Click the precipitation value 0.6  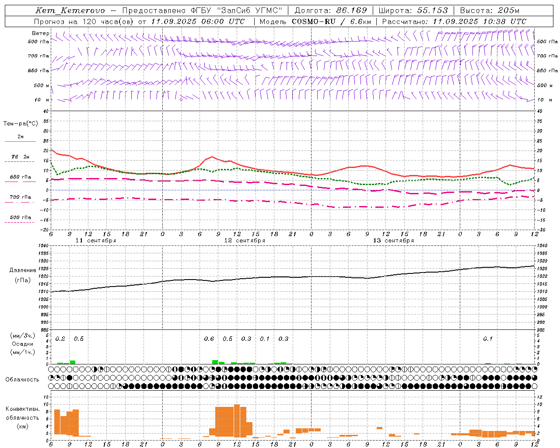[209, 339]
